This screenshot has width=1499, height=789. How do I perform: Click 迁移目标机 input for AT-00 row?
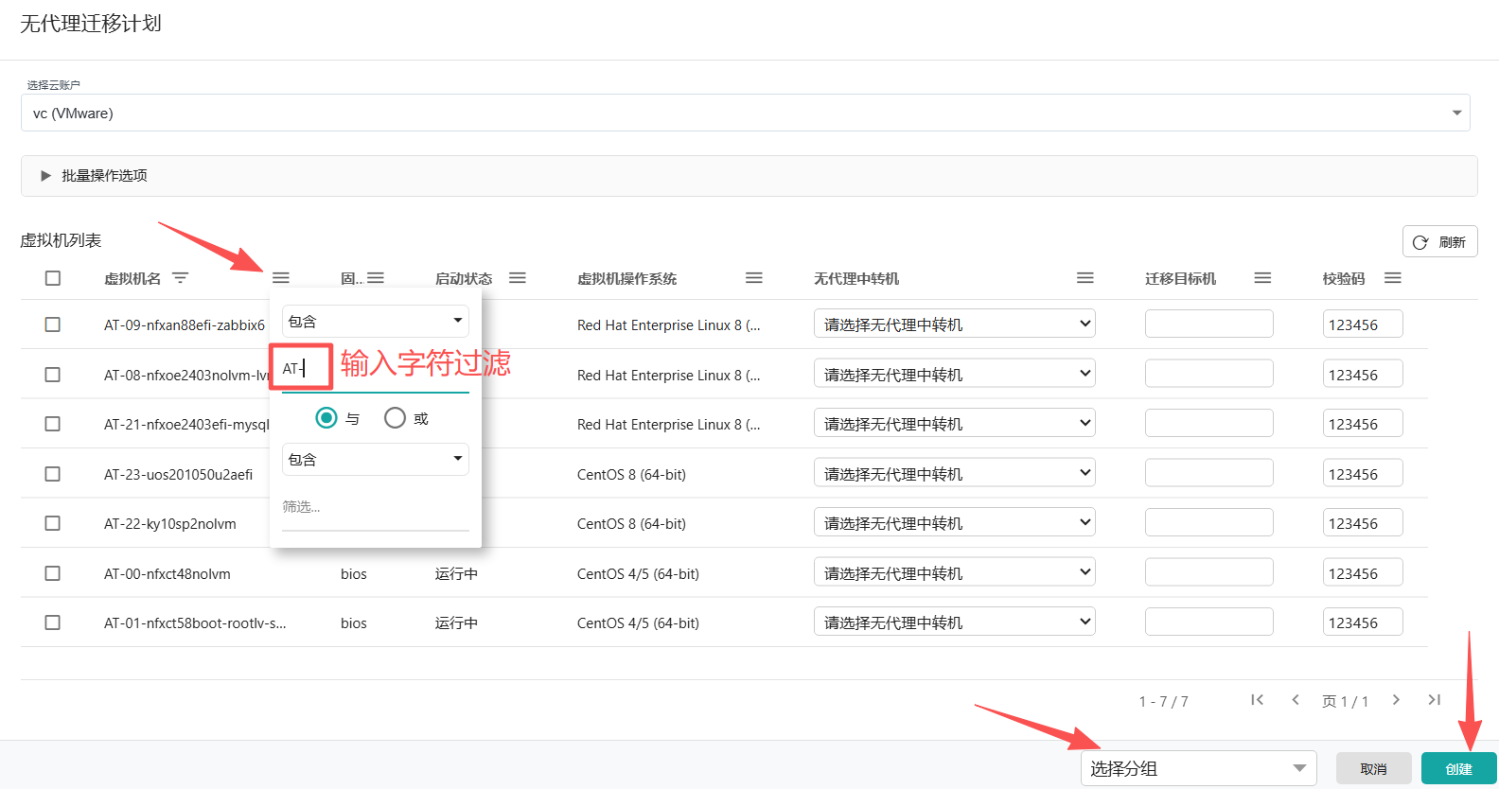tap(1209, 572)
